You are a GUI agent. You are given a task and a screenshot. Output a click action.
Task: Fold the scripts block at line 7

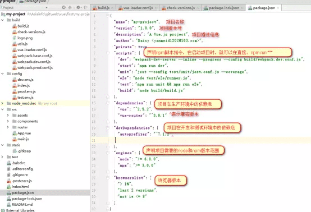(x=108, y=53)
